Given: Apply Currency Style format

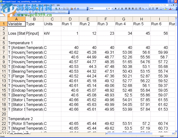Looking at the screenshot, I should tap(140, 9).
